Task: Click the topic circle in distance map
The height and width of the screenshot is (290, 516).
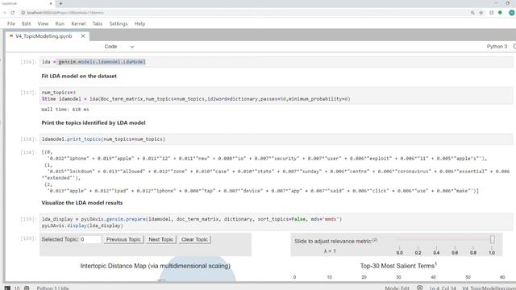Action: [x=197, y=269]
